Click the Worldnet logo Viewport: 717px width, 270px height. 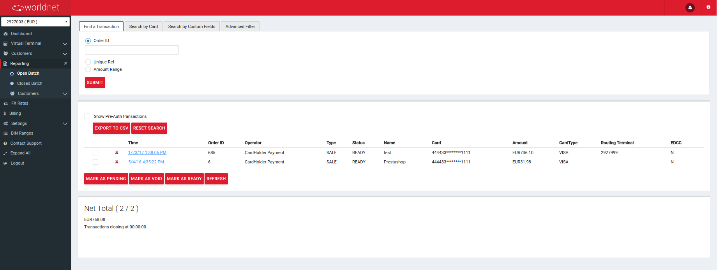[x=35, y=7]
